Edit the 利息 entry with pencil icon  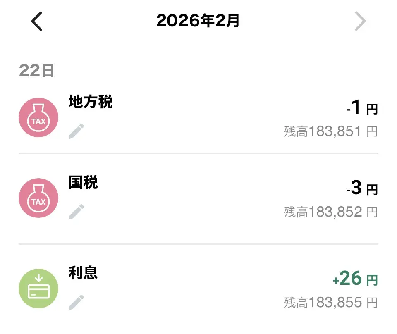(76, 302)
